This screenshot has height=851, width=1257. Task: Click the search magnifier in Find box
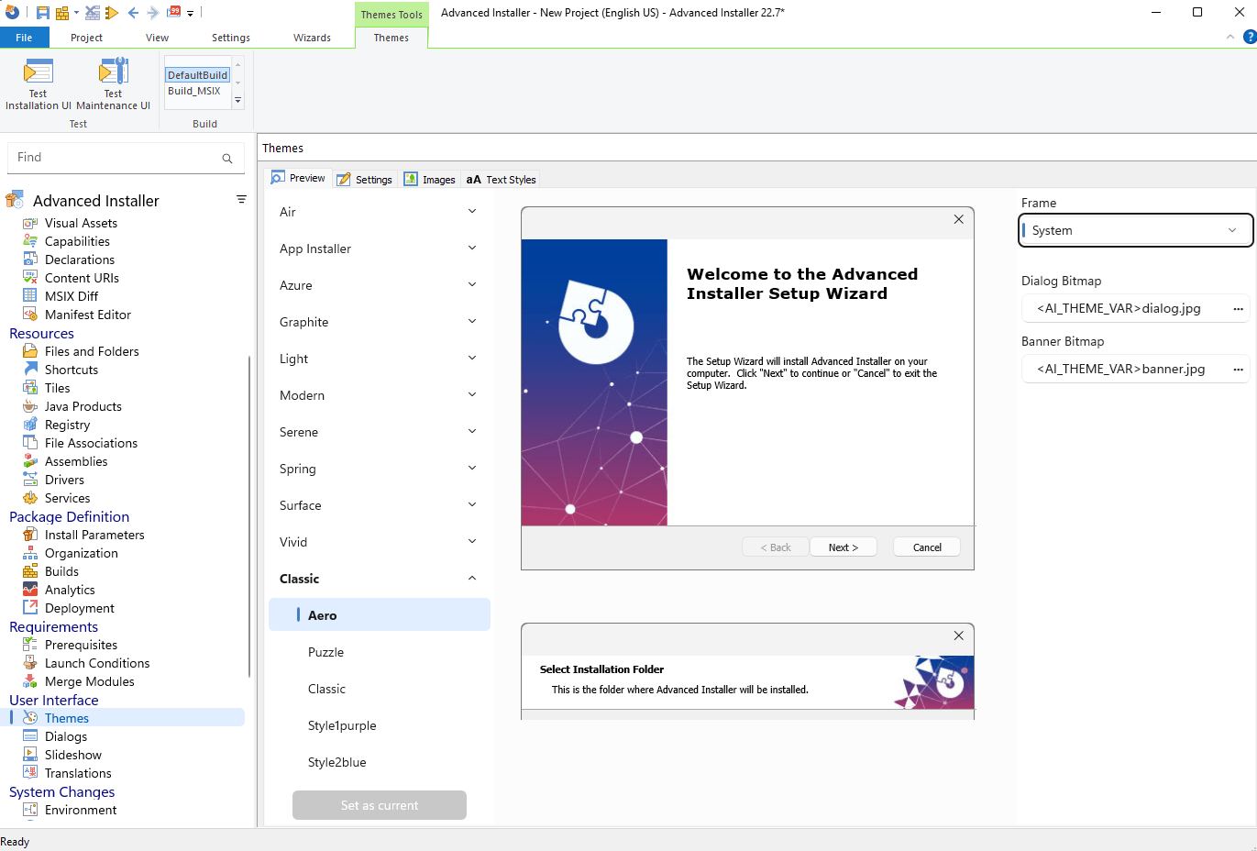click(x=226, y=159)
